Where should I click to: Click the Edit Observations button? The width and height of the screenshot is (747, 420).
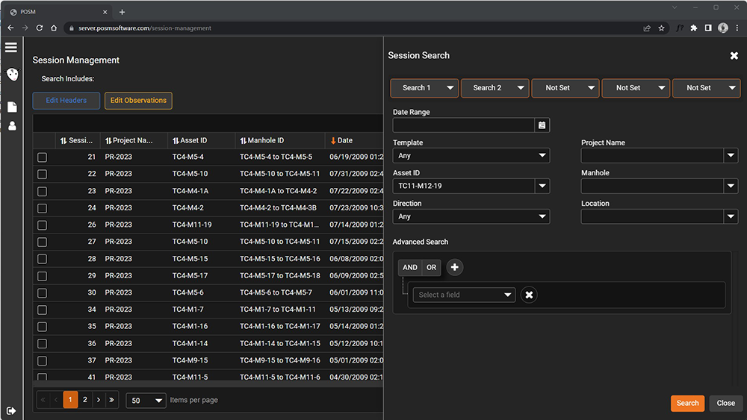tap(138, 101)
